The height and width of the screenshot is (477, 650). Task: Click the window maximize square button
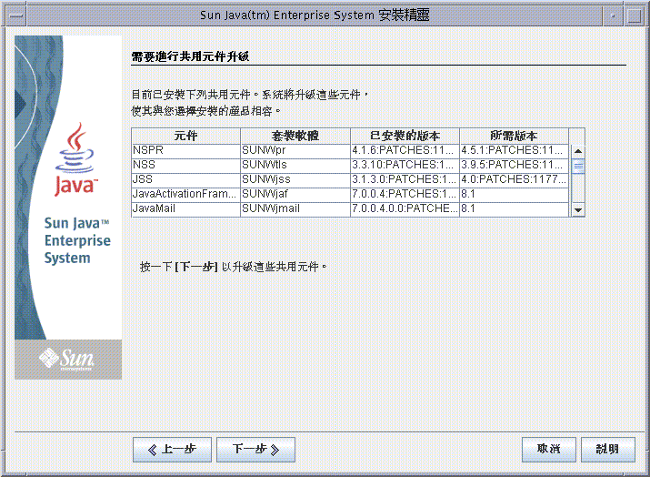(635, 16)
